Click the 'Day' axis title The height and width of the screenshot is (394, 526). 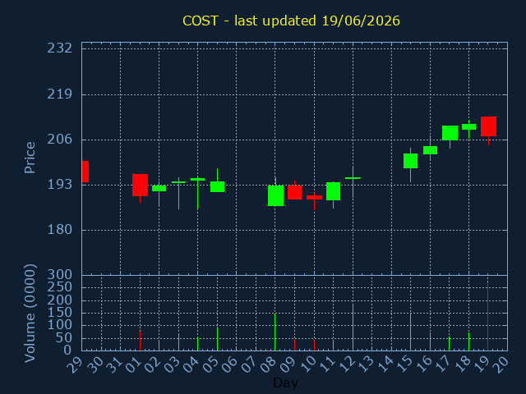[x=285, y=383]
